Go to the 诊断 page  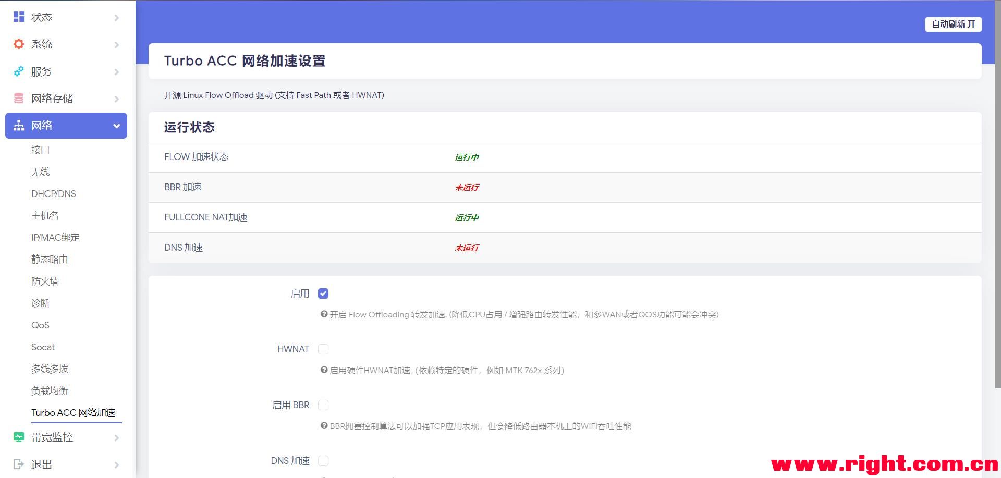click(x=40, y=303)
